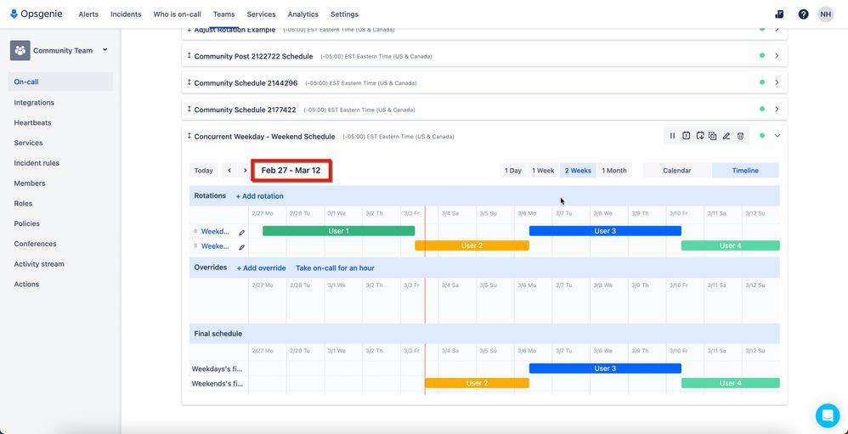Open Members in the sidebar
Viewport: 848px width, 434px height.
click(30, 183)
